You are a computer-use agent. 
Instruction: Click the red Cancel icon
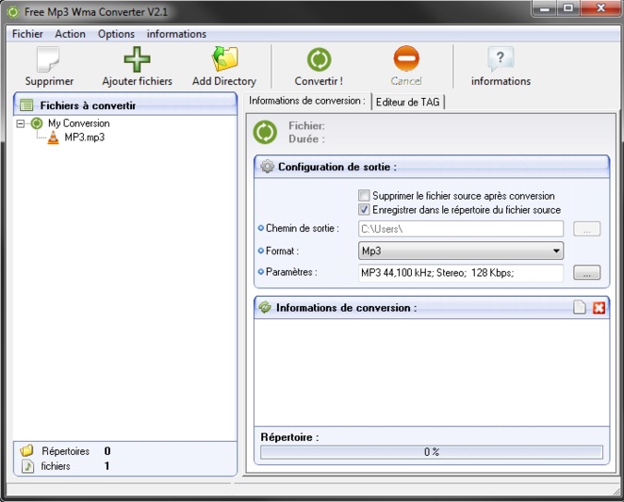click(x=406, y=58)
